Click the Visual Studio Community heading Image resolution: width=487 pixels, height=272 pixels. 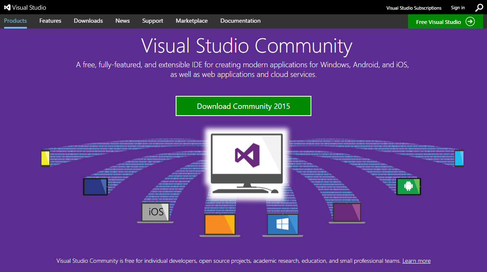(247, 46)
